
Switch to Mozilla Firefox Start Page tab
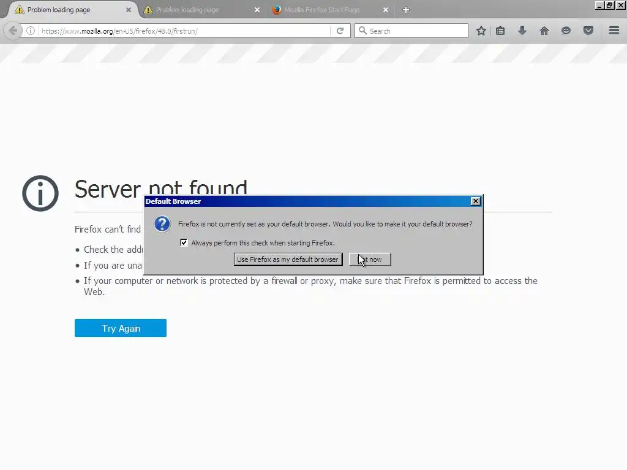click(x=331, y=10)
